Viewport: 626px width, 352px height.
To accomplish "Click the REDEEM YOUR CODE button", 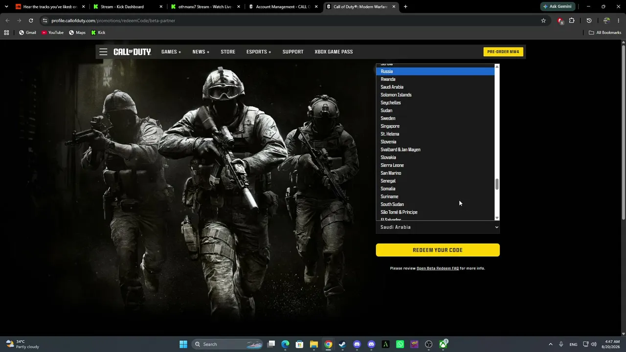I will tap(438, 250).
